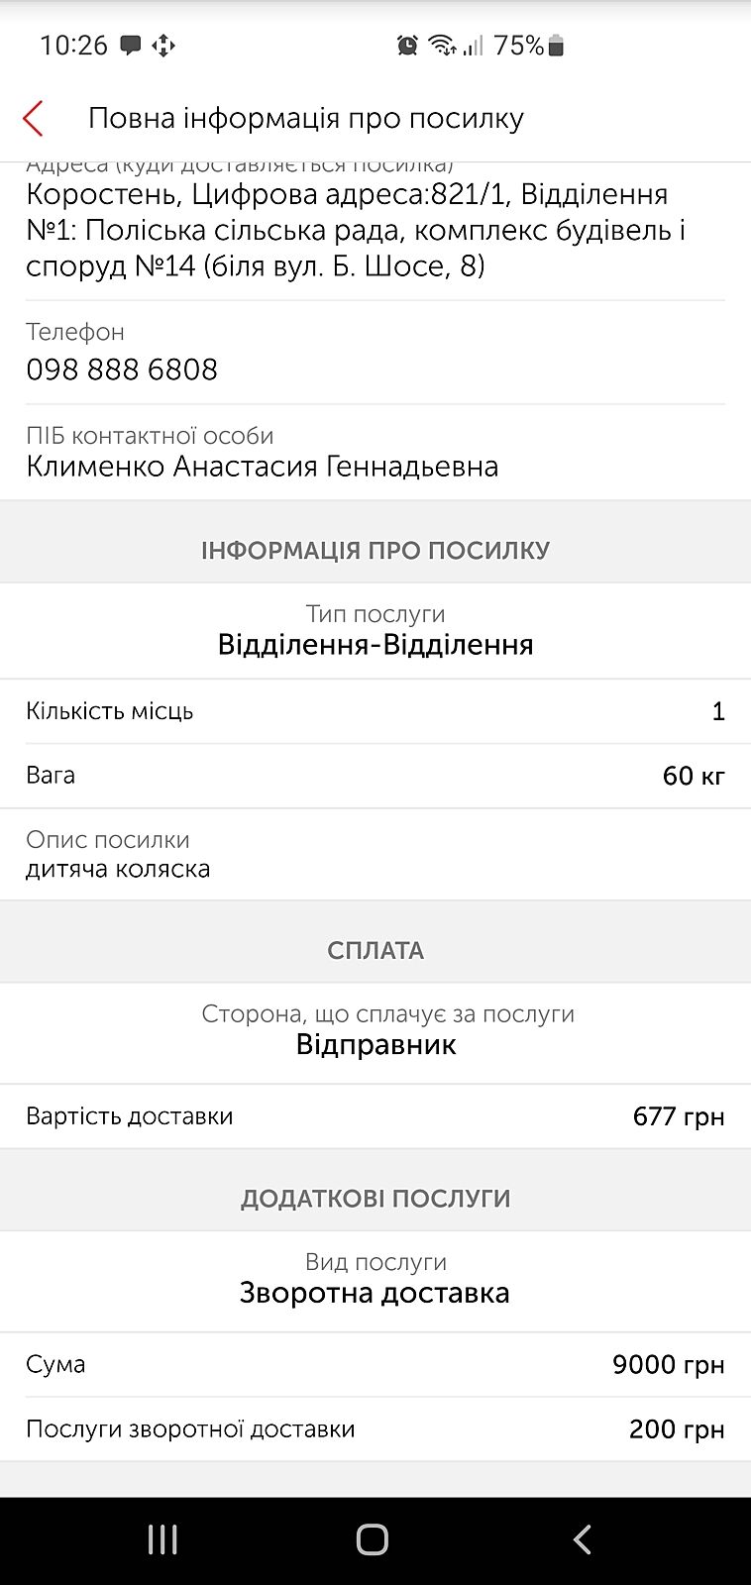Tap the Зворотна доставка service entry

[375, 1293]
